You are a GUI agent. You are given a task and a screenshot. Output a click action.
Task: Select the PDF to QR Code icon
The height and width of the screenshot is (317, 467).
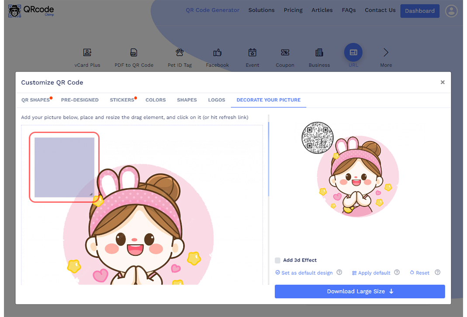(133, 52)
